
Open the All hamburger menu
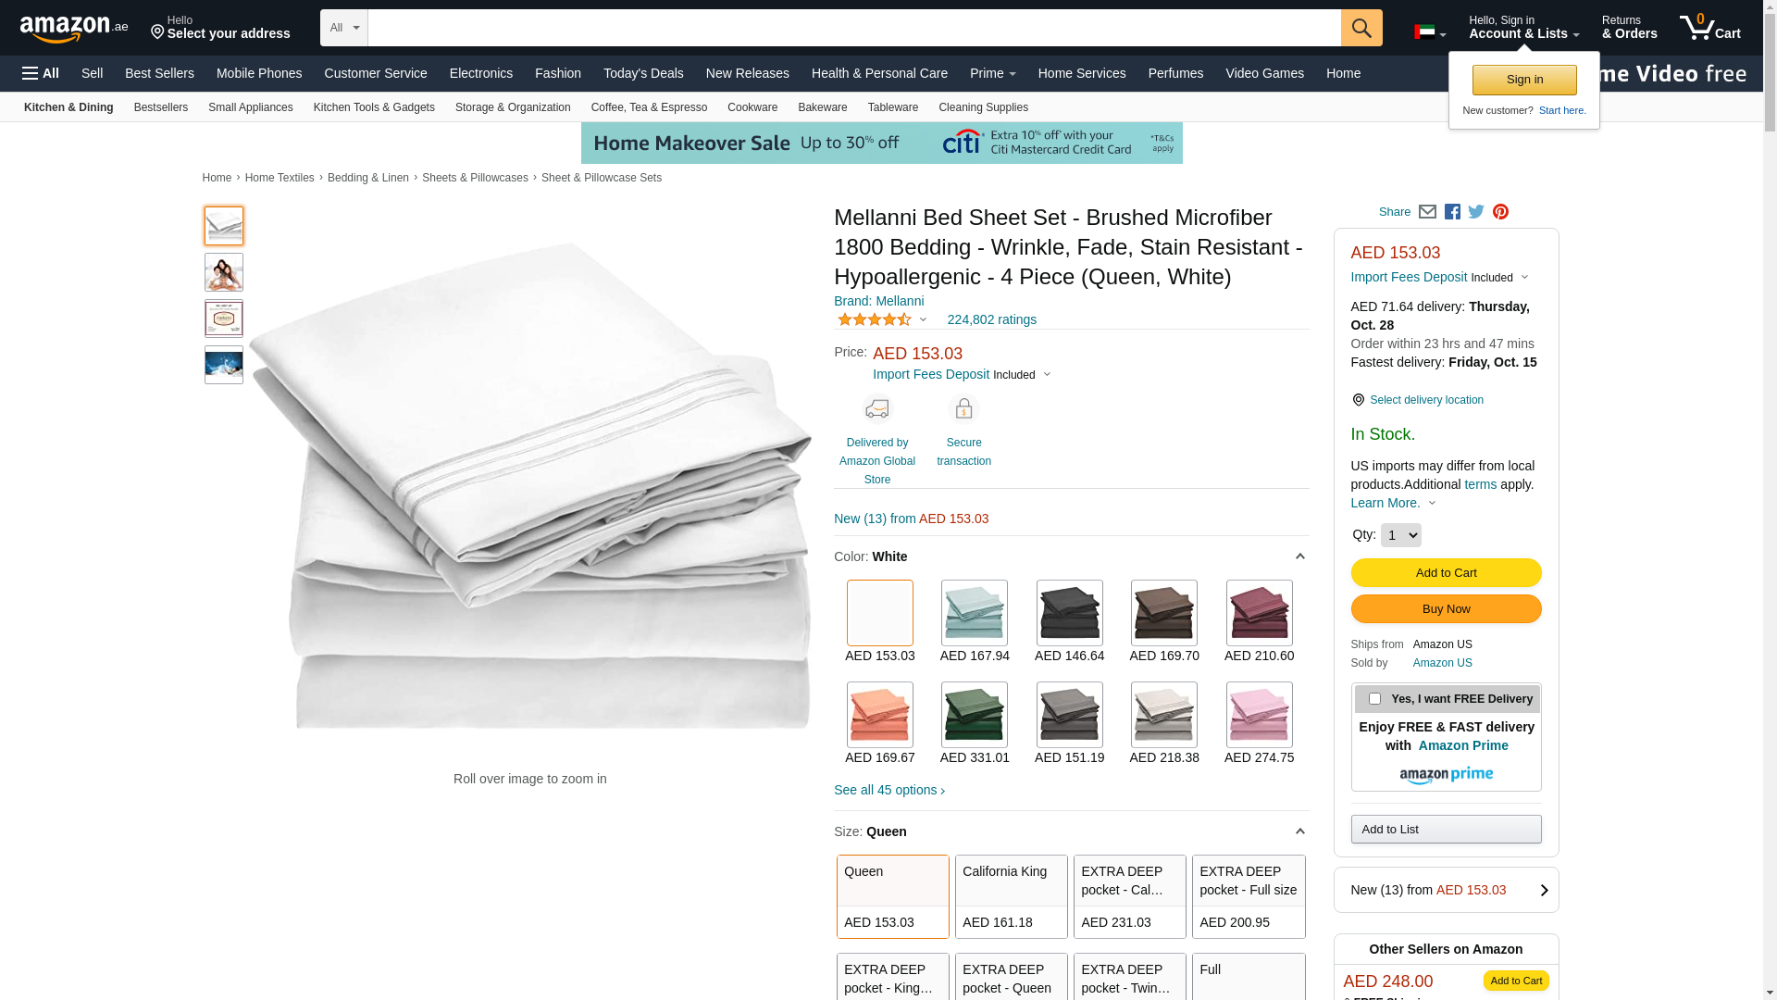coord(41,73)
